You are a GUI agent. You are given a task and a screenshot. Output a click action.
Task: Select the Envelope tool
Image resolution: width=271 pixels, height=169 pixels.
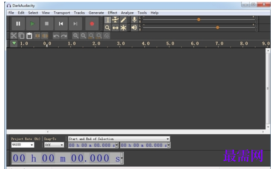point(115,20)
